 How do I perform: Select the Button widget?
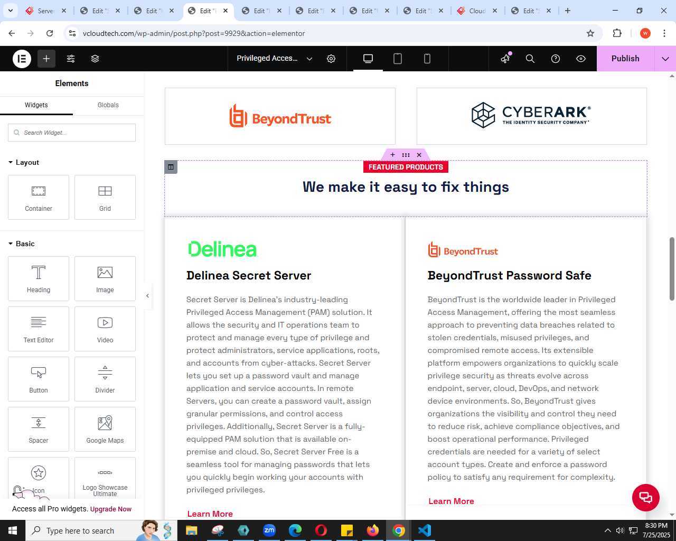[39, 379]
